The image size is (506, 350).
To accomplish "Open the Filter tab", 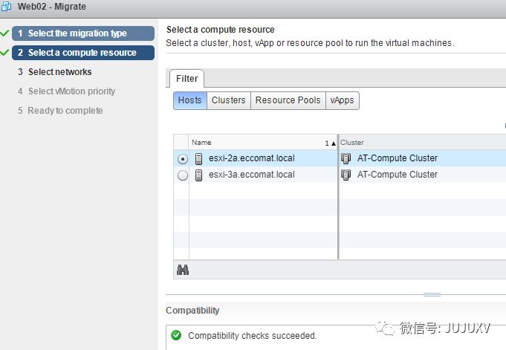I will point(187,79).
